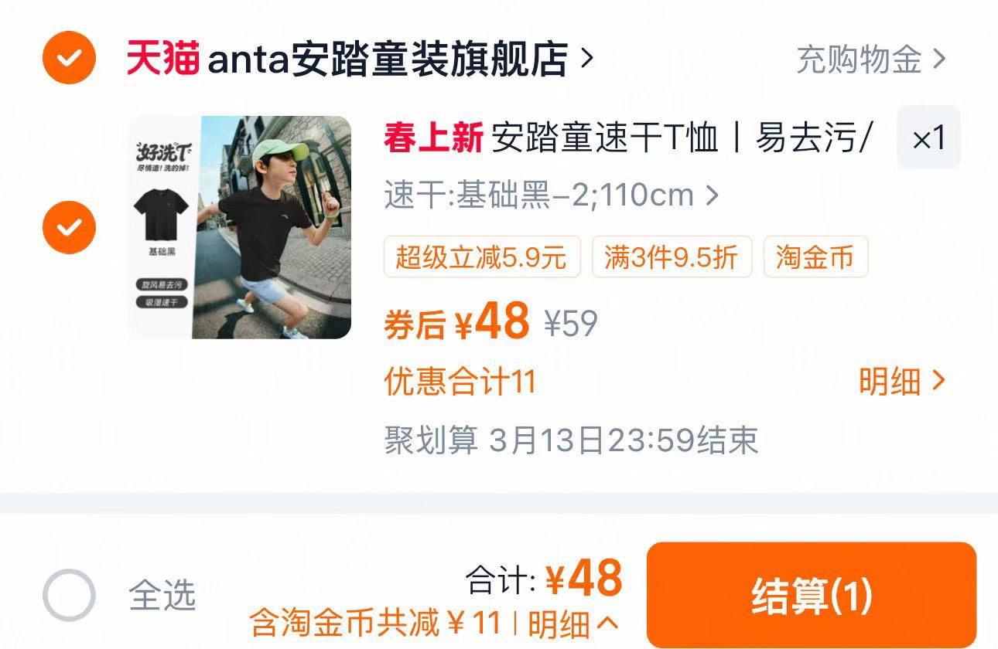This screenshot has width=998, height=649.
Task: Open the T-shirt product thumbnail
Action: click(x=239, y=227)
